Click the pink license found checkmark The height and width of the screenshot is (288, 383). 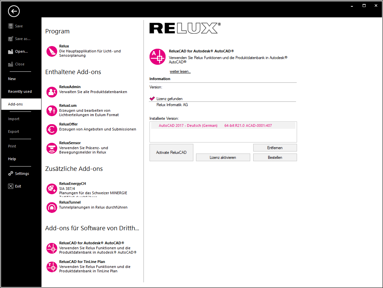152,98
